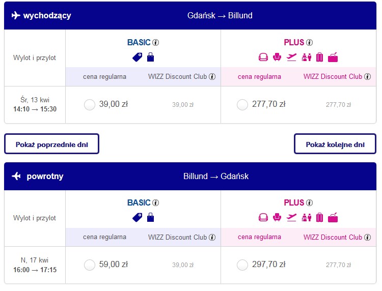This screenshot has width=382, height=291.
Task: Click the seat selection icon under outbound PLUS
Action: pos(277,57)
